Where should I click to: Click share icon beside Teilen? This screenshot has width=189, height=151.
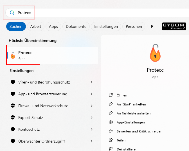(x=111, y=140)
